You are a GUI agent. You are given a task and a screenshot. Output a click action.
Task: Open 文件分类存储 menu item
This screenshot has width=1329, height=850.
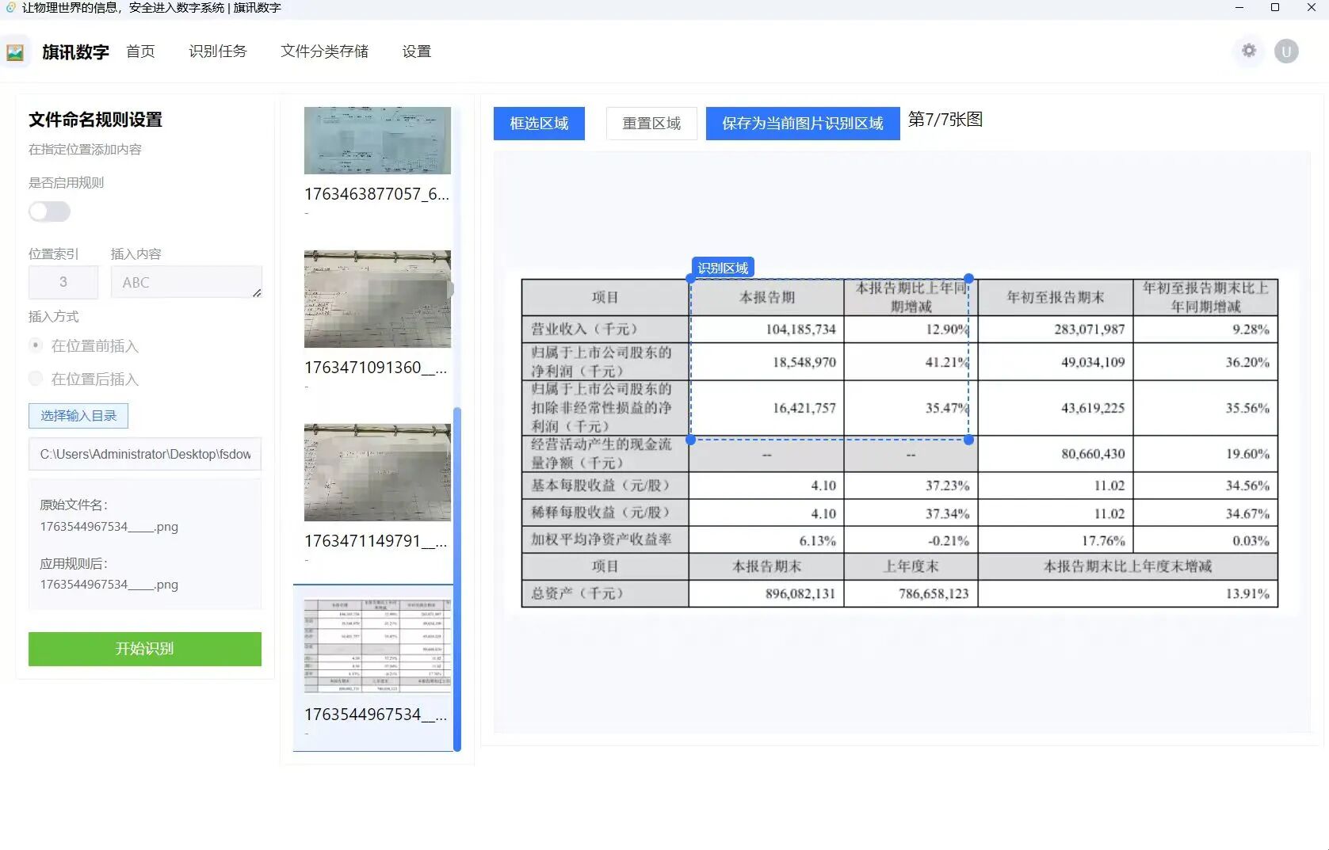(324, 51)
